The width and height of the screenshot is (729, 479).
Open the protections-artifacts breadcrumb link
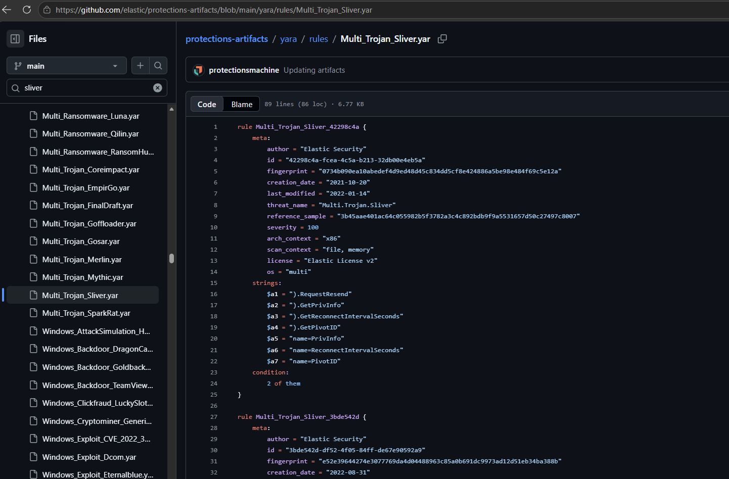[226, 39]
